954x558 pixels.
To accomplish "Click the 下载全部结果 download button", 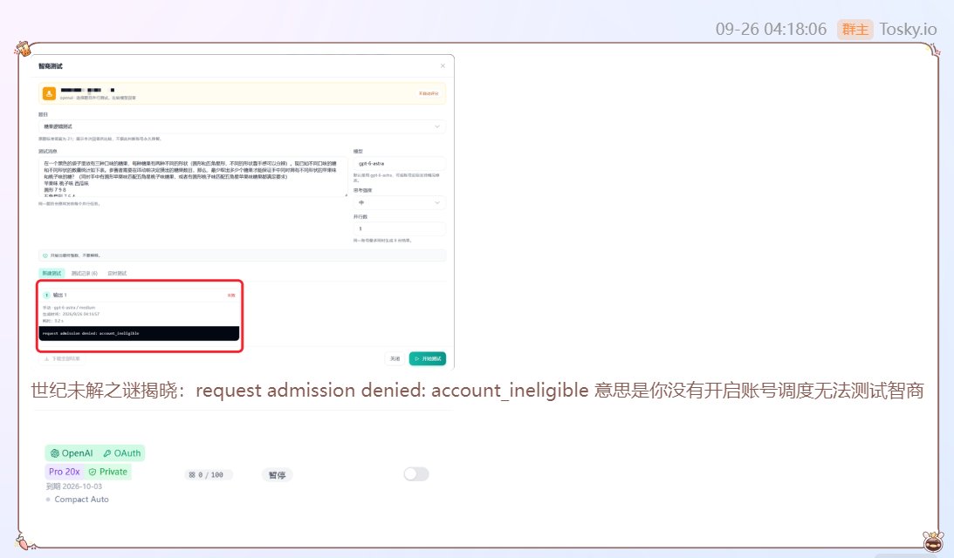I will point(62,358).
